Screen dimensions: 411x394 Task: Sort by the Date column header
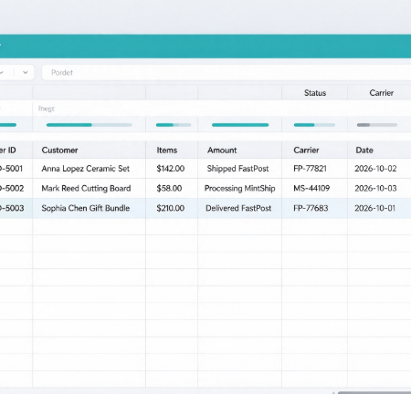point(364,150)
